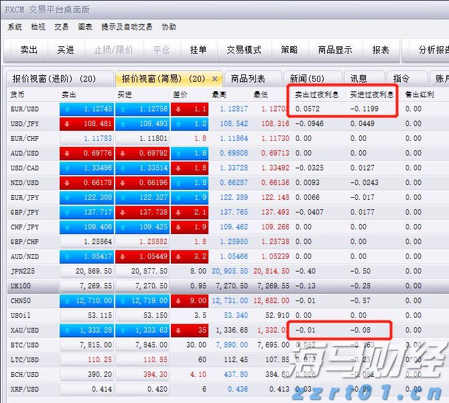The width and height of the screenshot is (449, 403).
Task: Close the 报价视窗(简易) tab
Action: coord(214,79)
